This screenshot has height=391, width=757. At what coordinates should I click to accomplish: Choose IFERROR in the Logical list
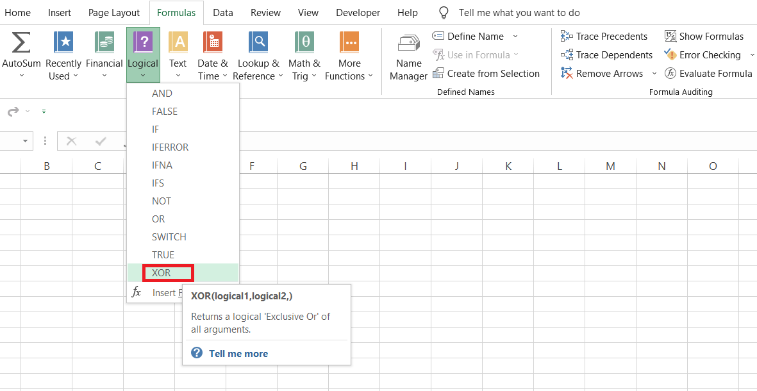click(170, 147)
